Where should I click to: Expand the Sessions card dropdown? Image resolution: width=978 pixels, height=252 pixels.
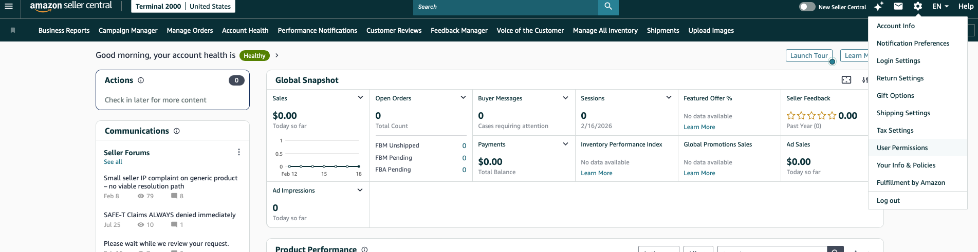click(669, 98)
